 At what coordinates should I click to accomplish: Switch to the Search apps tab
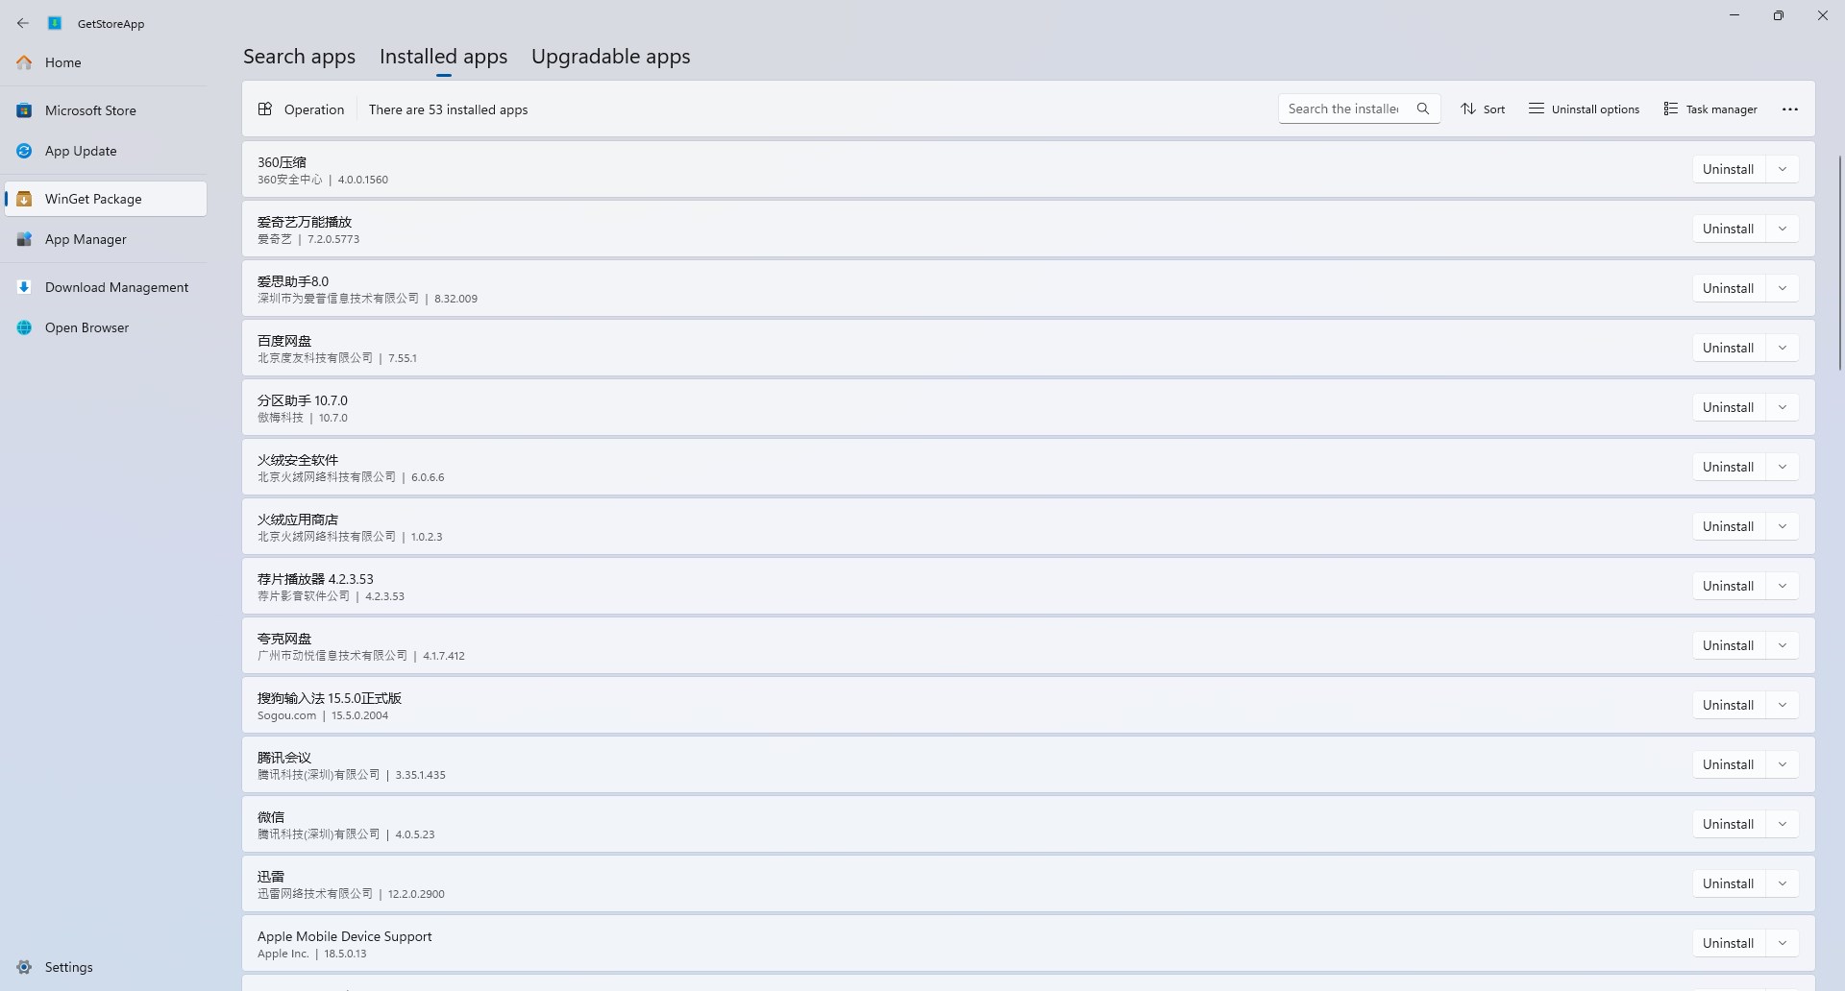pyautogui.click(x=299, y=57)
